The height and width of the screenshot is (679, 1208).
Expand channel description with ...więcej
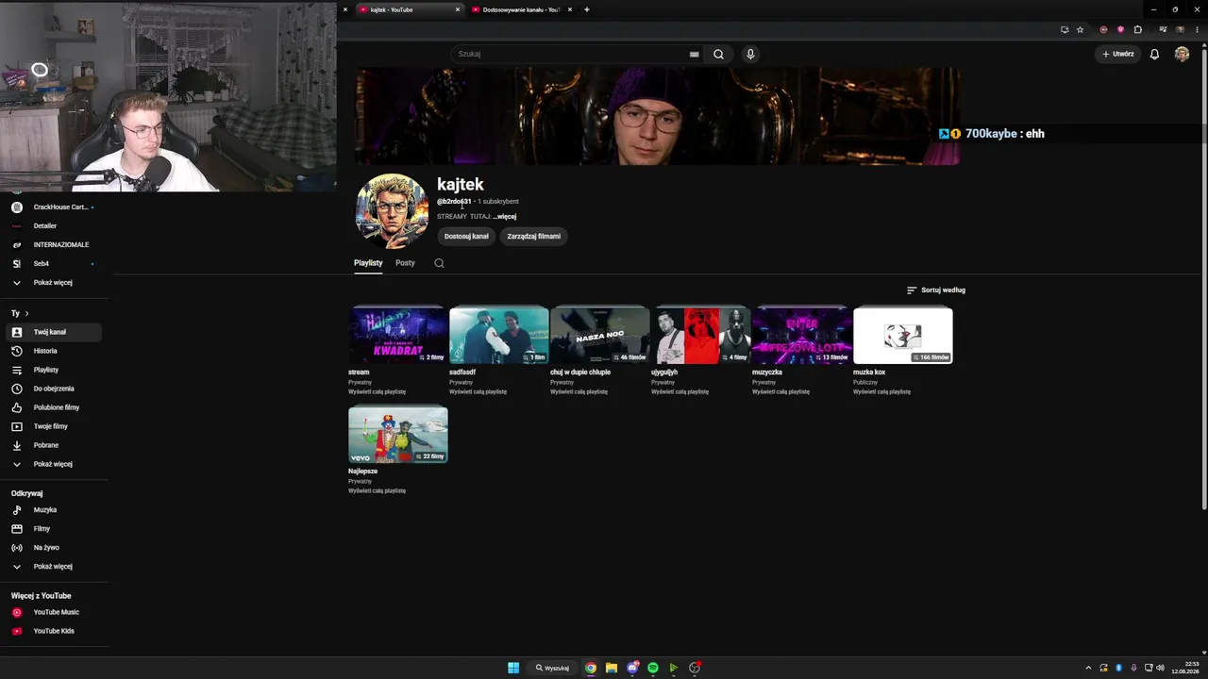pyautogui.click(x=505, y=217)
